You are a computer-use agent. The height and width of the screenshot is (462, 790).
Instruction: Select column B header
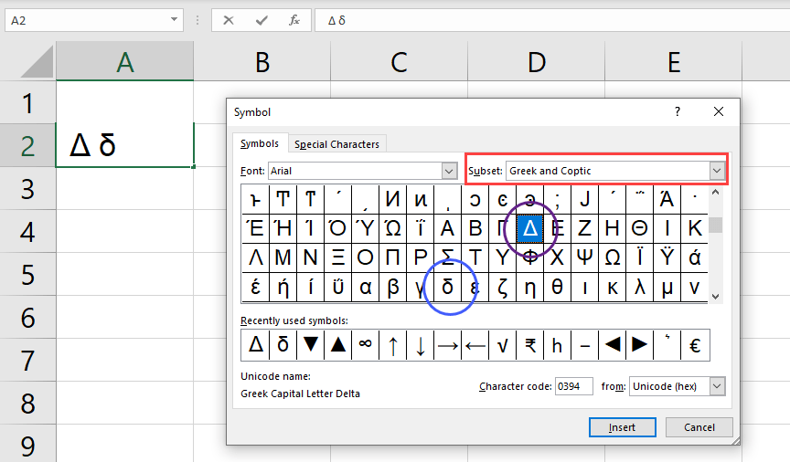262,62
